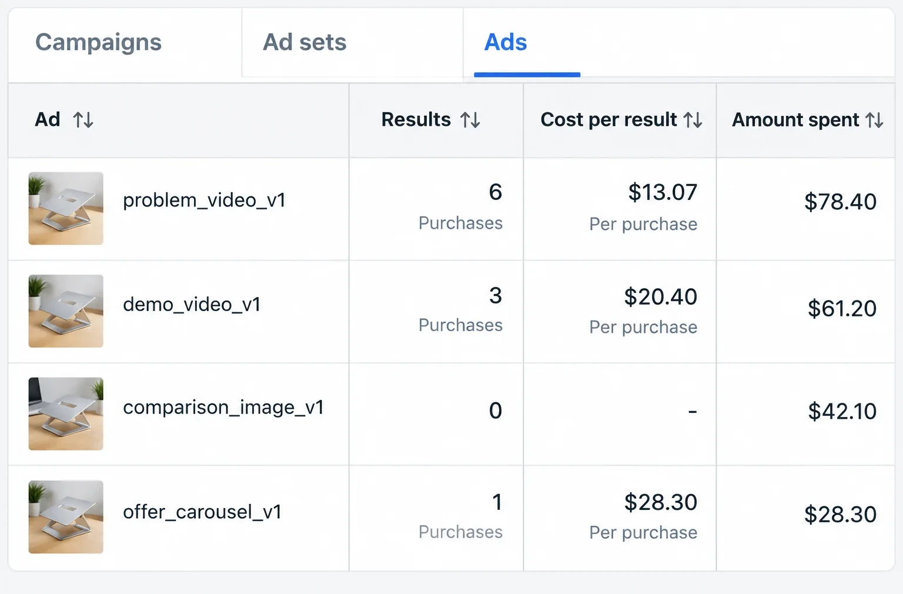The image size is (903, 594).
Task: Click the Ad column header label
Action: 48,119
